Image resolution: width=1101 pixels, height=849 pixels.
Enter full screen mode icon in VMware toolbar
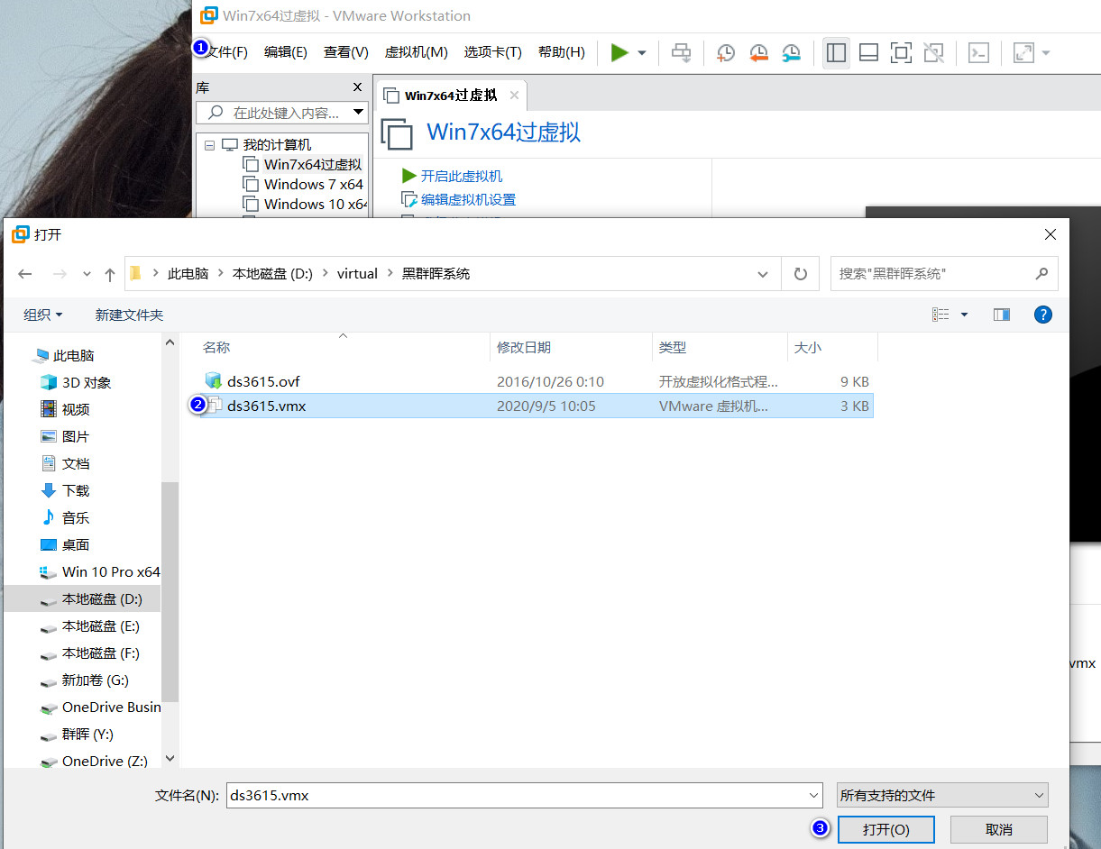point(901,53)
